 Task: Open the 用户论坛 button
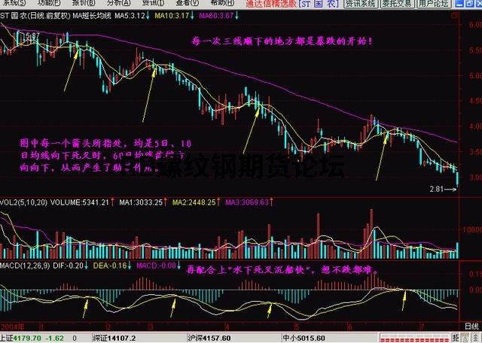(x=433, y=3)
